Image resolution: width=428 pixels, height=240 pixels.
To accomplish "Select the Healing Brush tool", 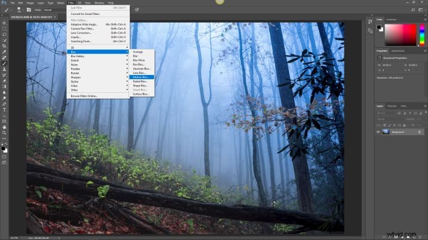I will coord(4,58).
